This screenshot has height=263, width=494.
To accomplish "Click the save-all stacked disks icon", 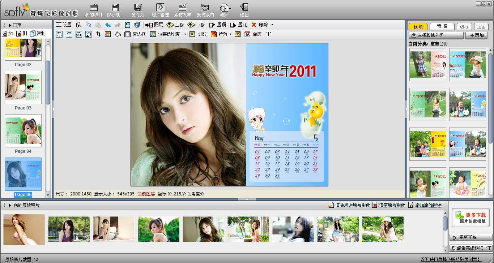I will (137, 25).
